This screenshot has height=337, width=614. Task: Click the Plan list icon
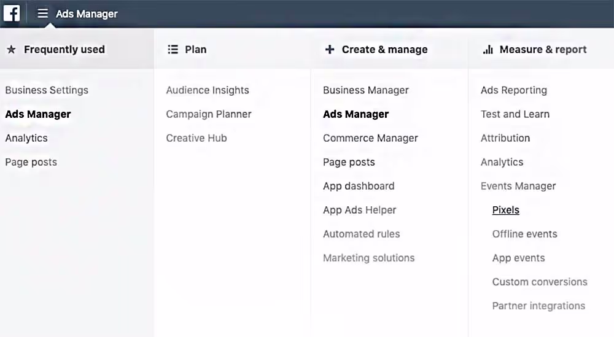point(173,49)
